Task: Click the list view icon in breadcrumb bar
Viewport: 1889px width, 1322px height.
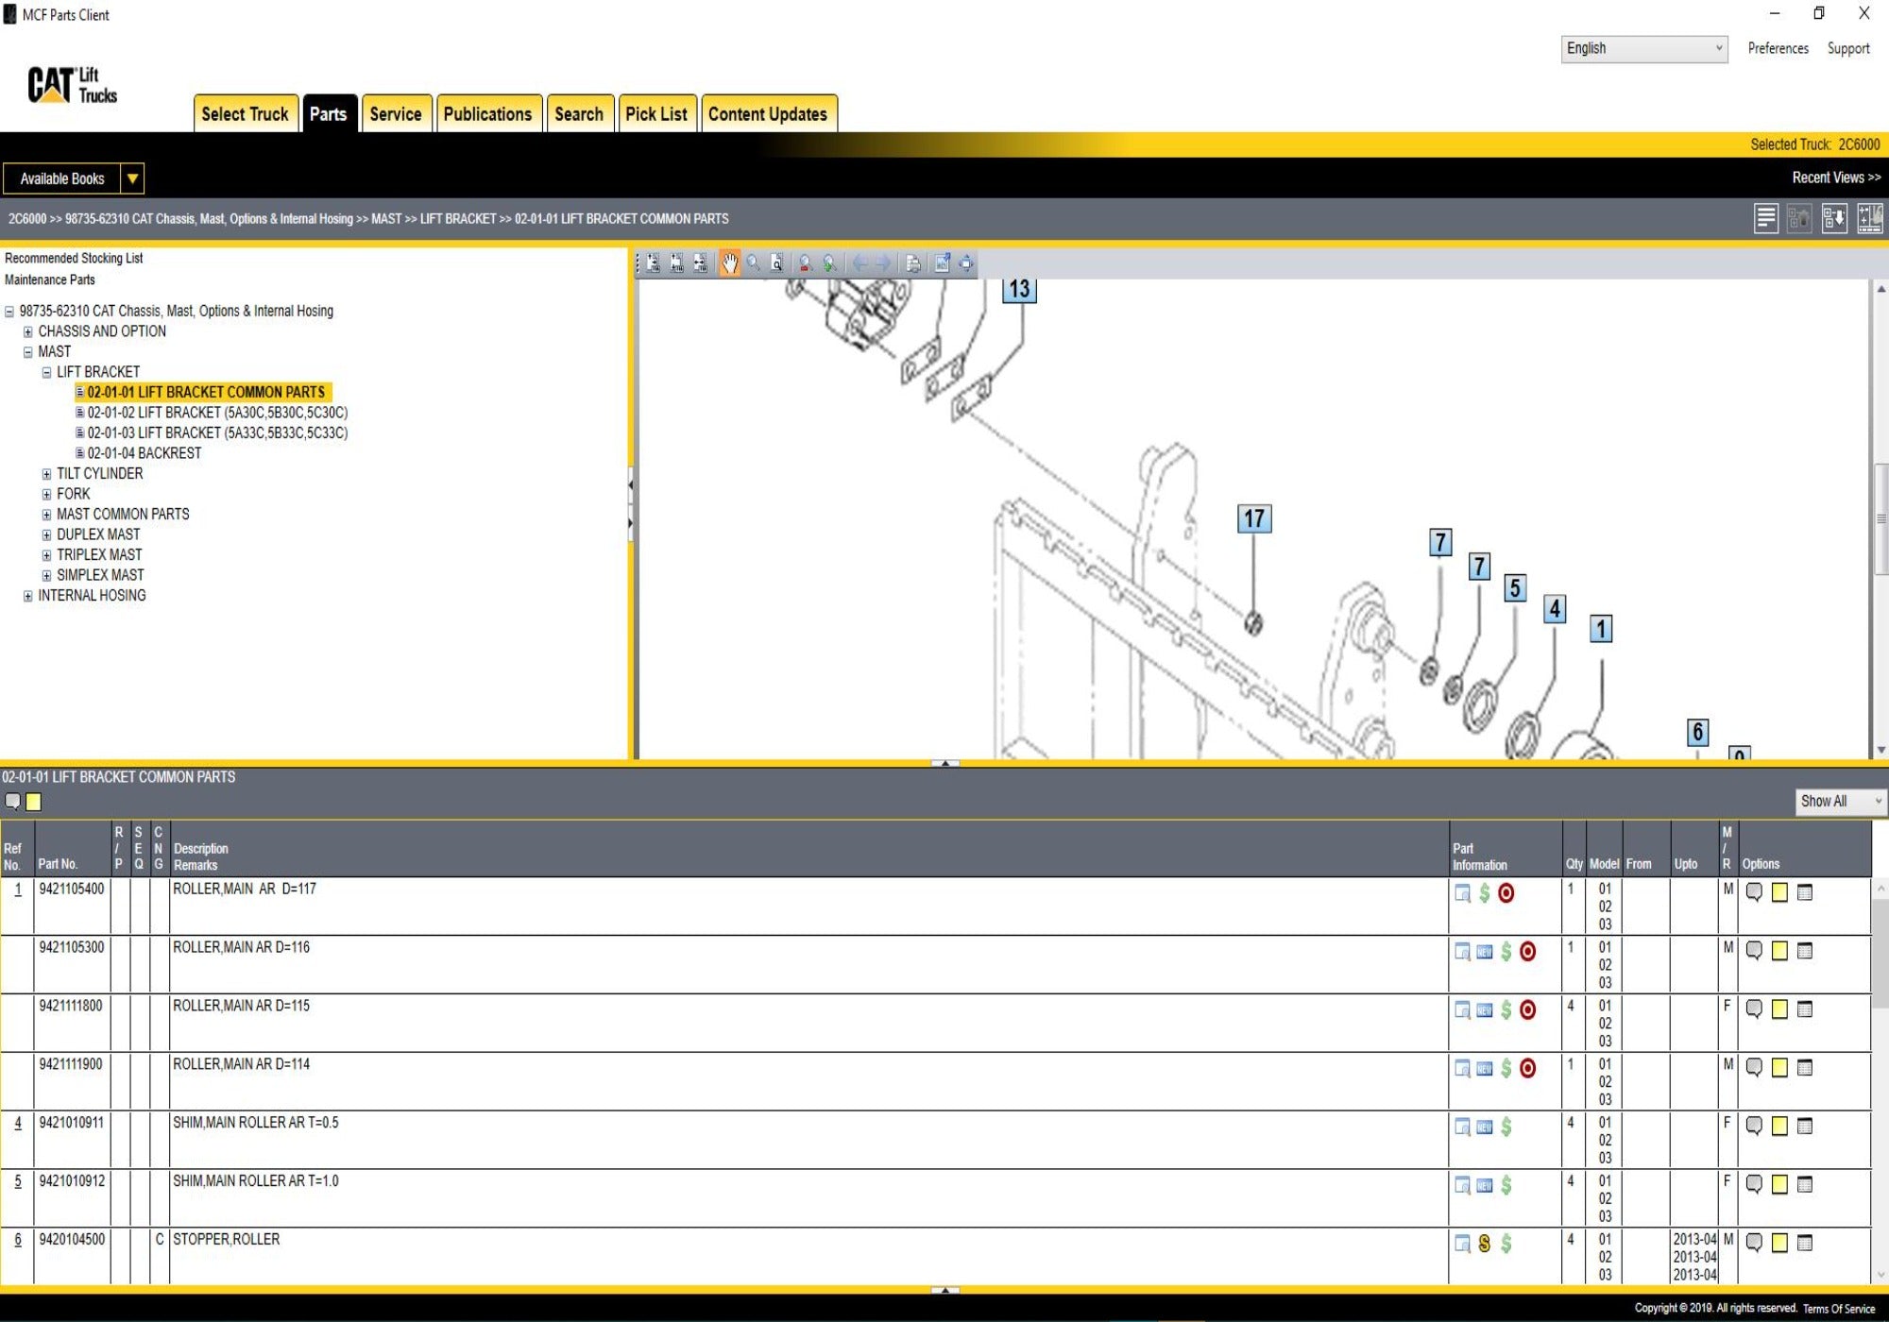Action: click(1765, 218)
